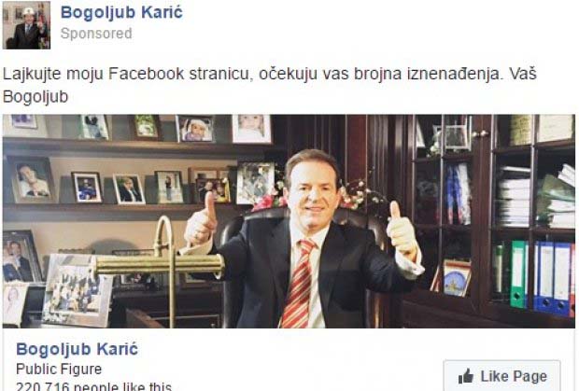Open Bogoljub Karić's profile picture thumbnail
This screenshot has height=391, width=579.
coord(26,25)
